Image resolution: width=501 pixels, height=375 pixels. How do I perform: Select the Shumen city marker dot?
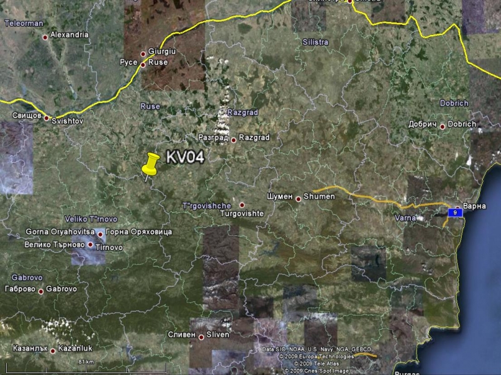coord(299,199)
